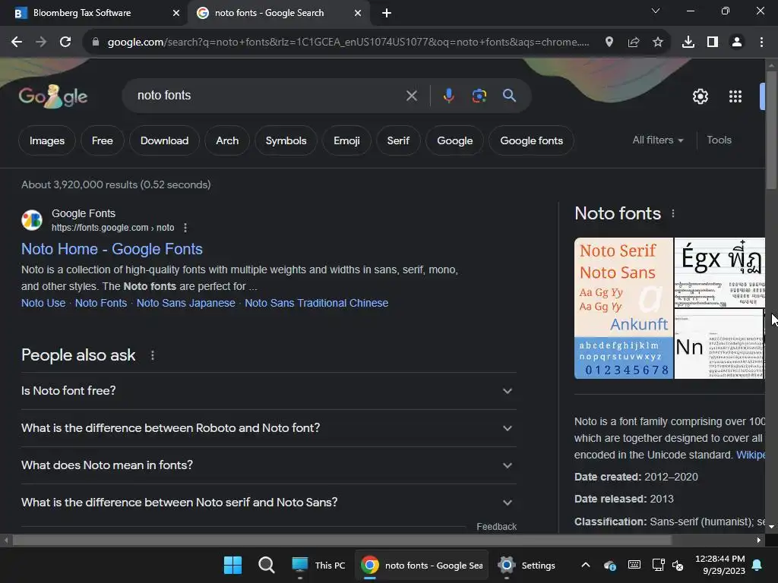Open Noto Sans Traditional Chinese sitelink

pos(317,303)
